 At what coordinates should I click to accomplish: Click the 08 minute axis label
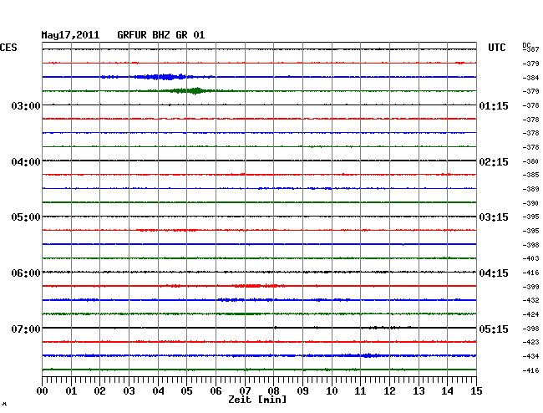273,391
